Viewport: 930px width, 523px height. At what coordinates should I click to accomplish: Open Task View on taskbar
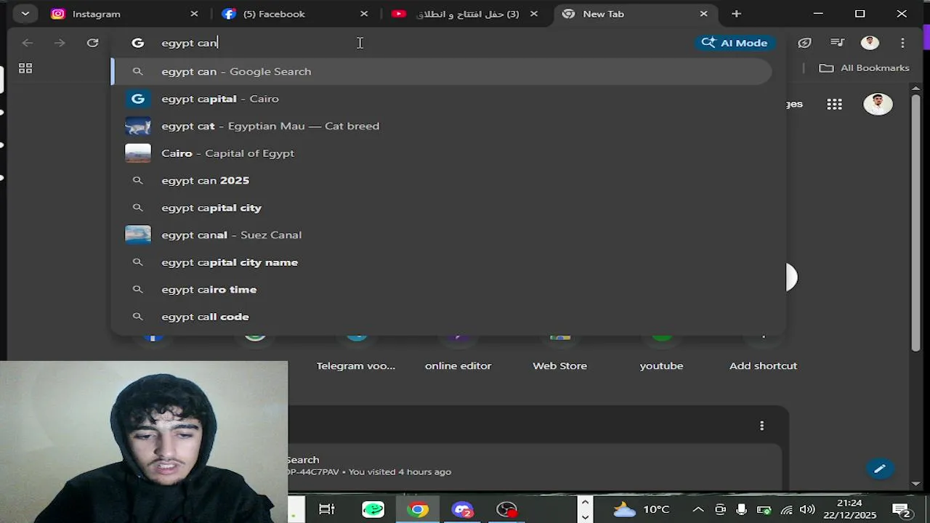(327, 509)
